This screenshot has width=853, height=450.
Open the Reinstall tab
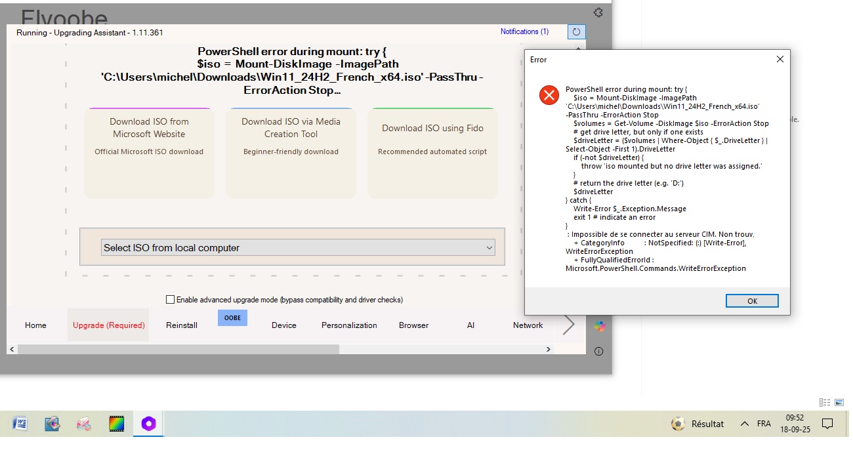[182, 325]
